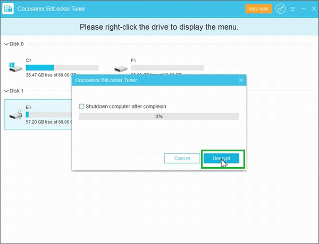319x244 pixels.
Task: Cancel the decryption dialog
Action: pos(182,158)
